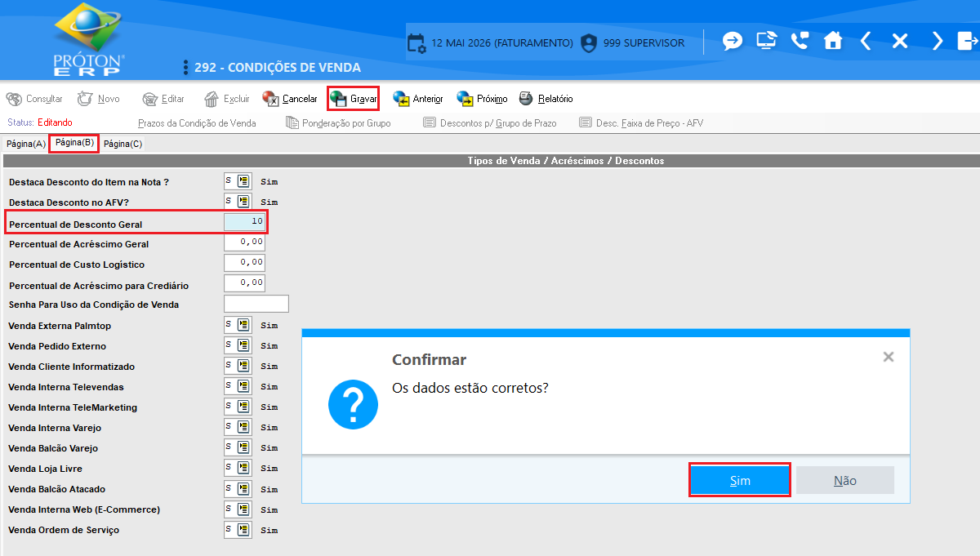The height and width of the screenshot is (556, 980).
Task: Click the Novo toolbar icon
Action: 85,99
